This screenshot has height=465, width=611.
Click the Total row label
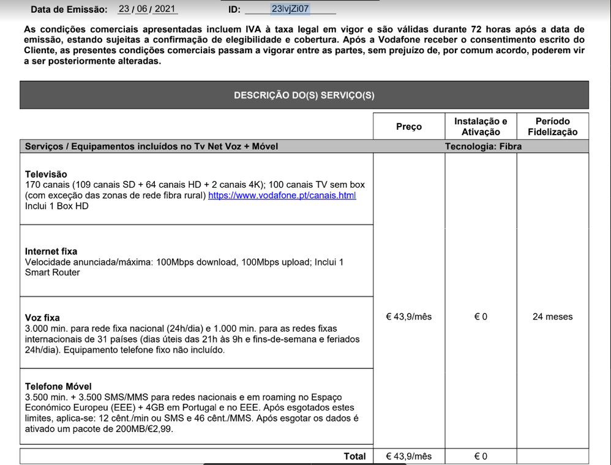[354, 456]
